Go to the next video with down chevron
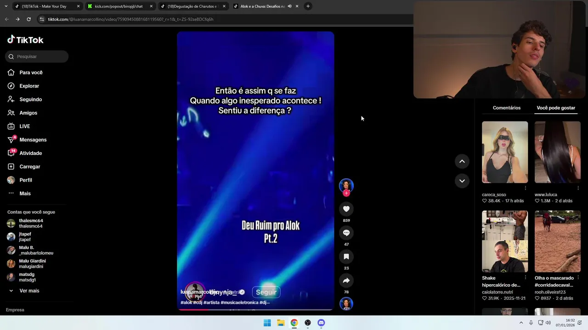Screen dimensions: 588x330 (462, 181)
